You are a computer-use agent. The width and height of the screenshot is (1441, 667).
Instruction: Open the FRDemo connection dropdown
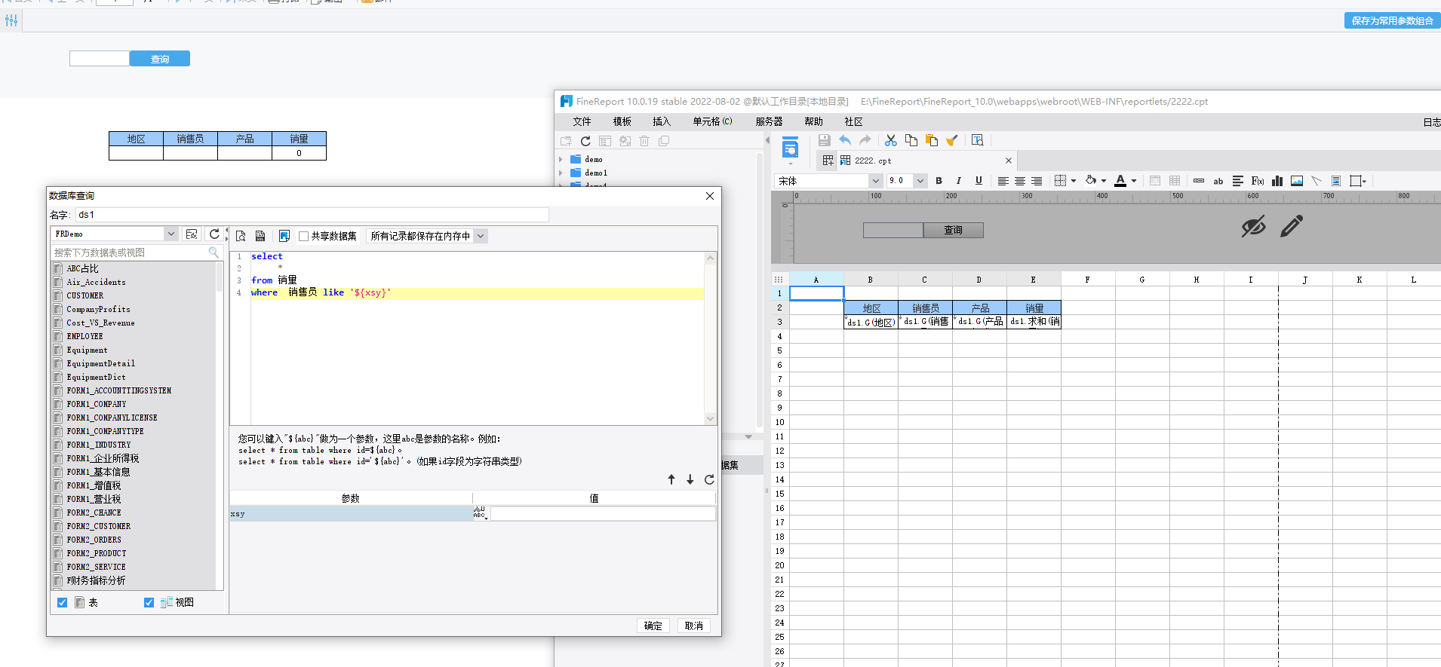pos(171,234)
